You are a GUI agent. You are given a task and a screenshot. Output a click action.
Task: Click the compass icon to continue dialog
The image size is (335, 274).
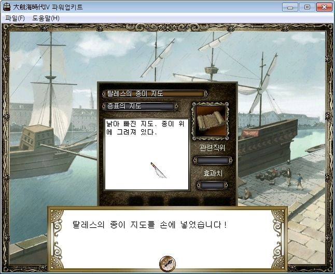coord(167,263)
